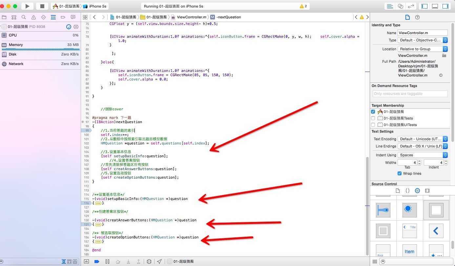Image resolution: width=455 pixels, height=266 pixels.
Task: Click the Tab width stepper
Action: 419,163
